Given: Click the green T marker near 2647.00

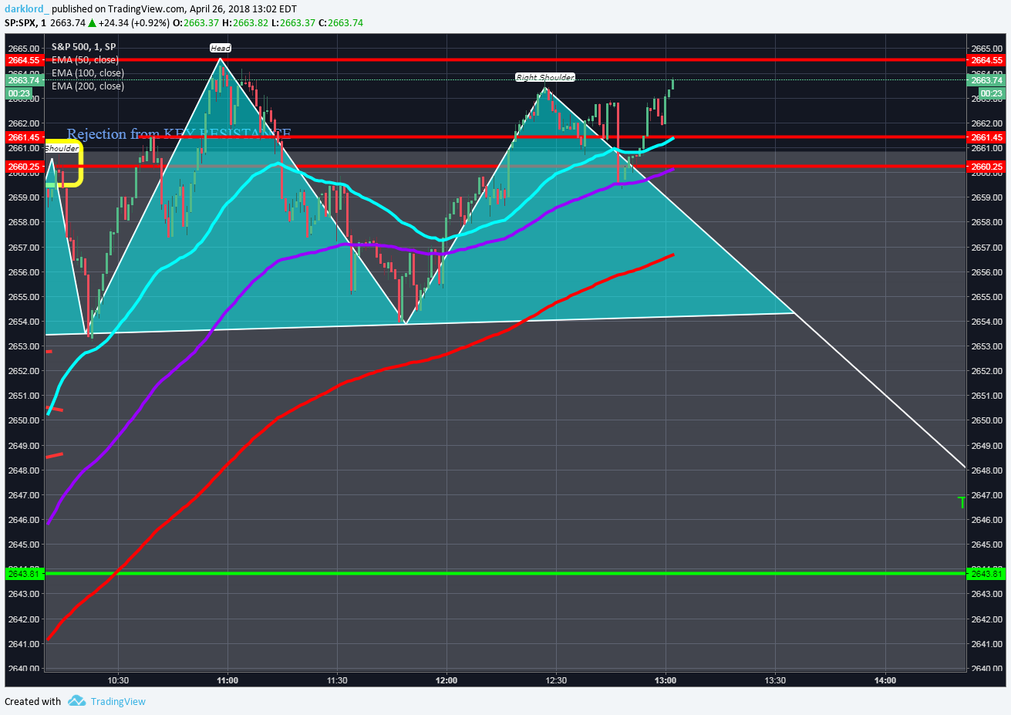Looking at the screenshot, I should 962,503.
